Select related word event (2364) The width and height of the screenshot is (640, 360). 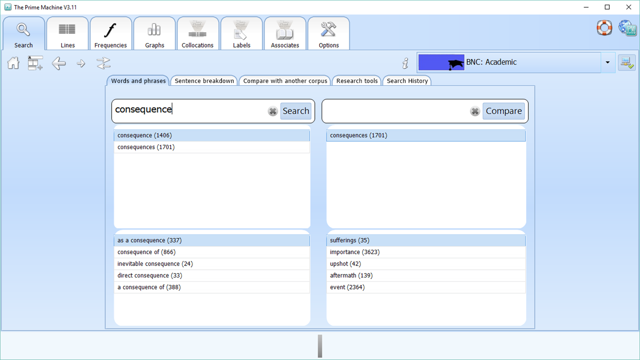coord(426,287)
